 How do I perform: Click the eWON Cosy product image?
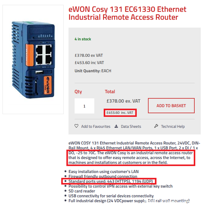pos(33,59)
